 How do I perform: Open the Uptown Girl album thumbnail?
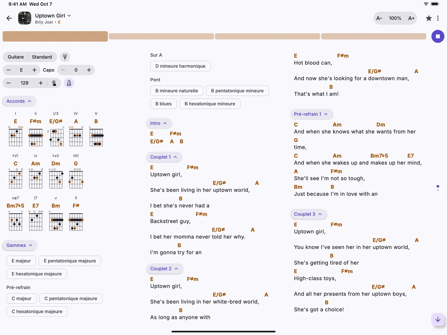(25, 18)
